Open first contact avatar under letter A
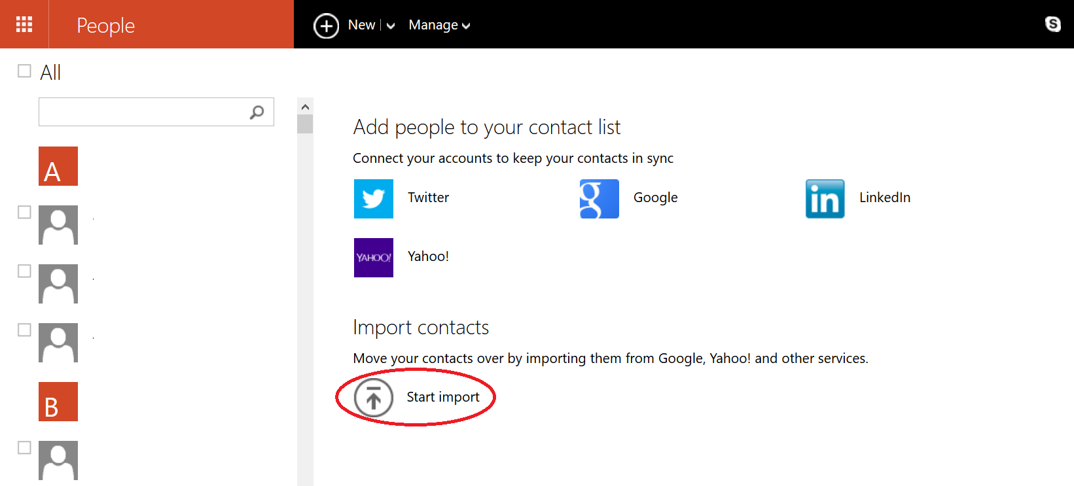 [x=58, y=225]
